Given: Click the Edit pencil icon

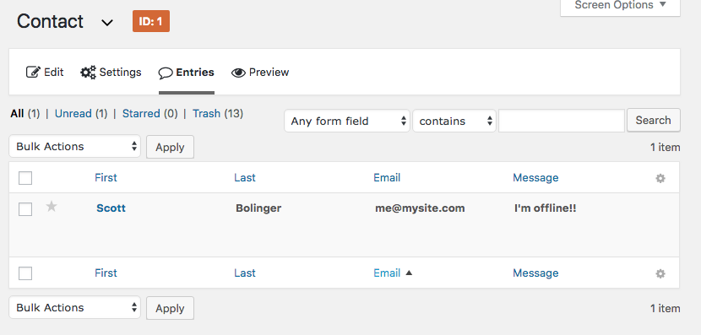Looking at the screenshot, I should (x=33, y=72).
